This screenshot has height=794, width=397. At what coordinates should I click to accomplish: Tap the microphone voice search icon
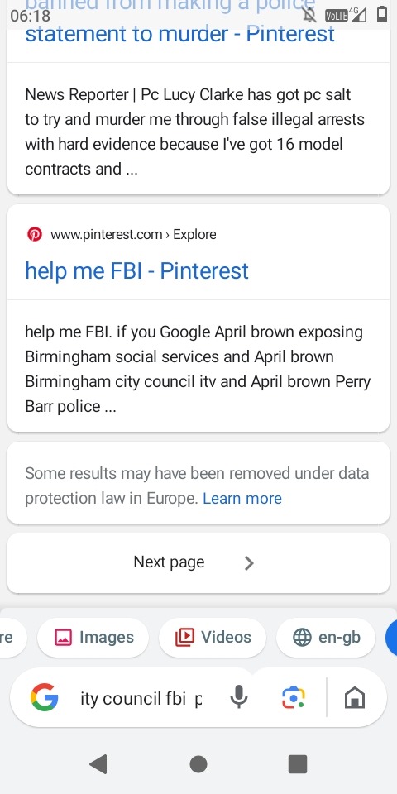coord(239,698)
